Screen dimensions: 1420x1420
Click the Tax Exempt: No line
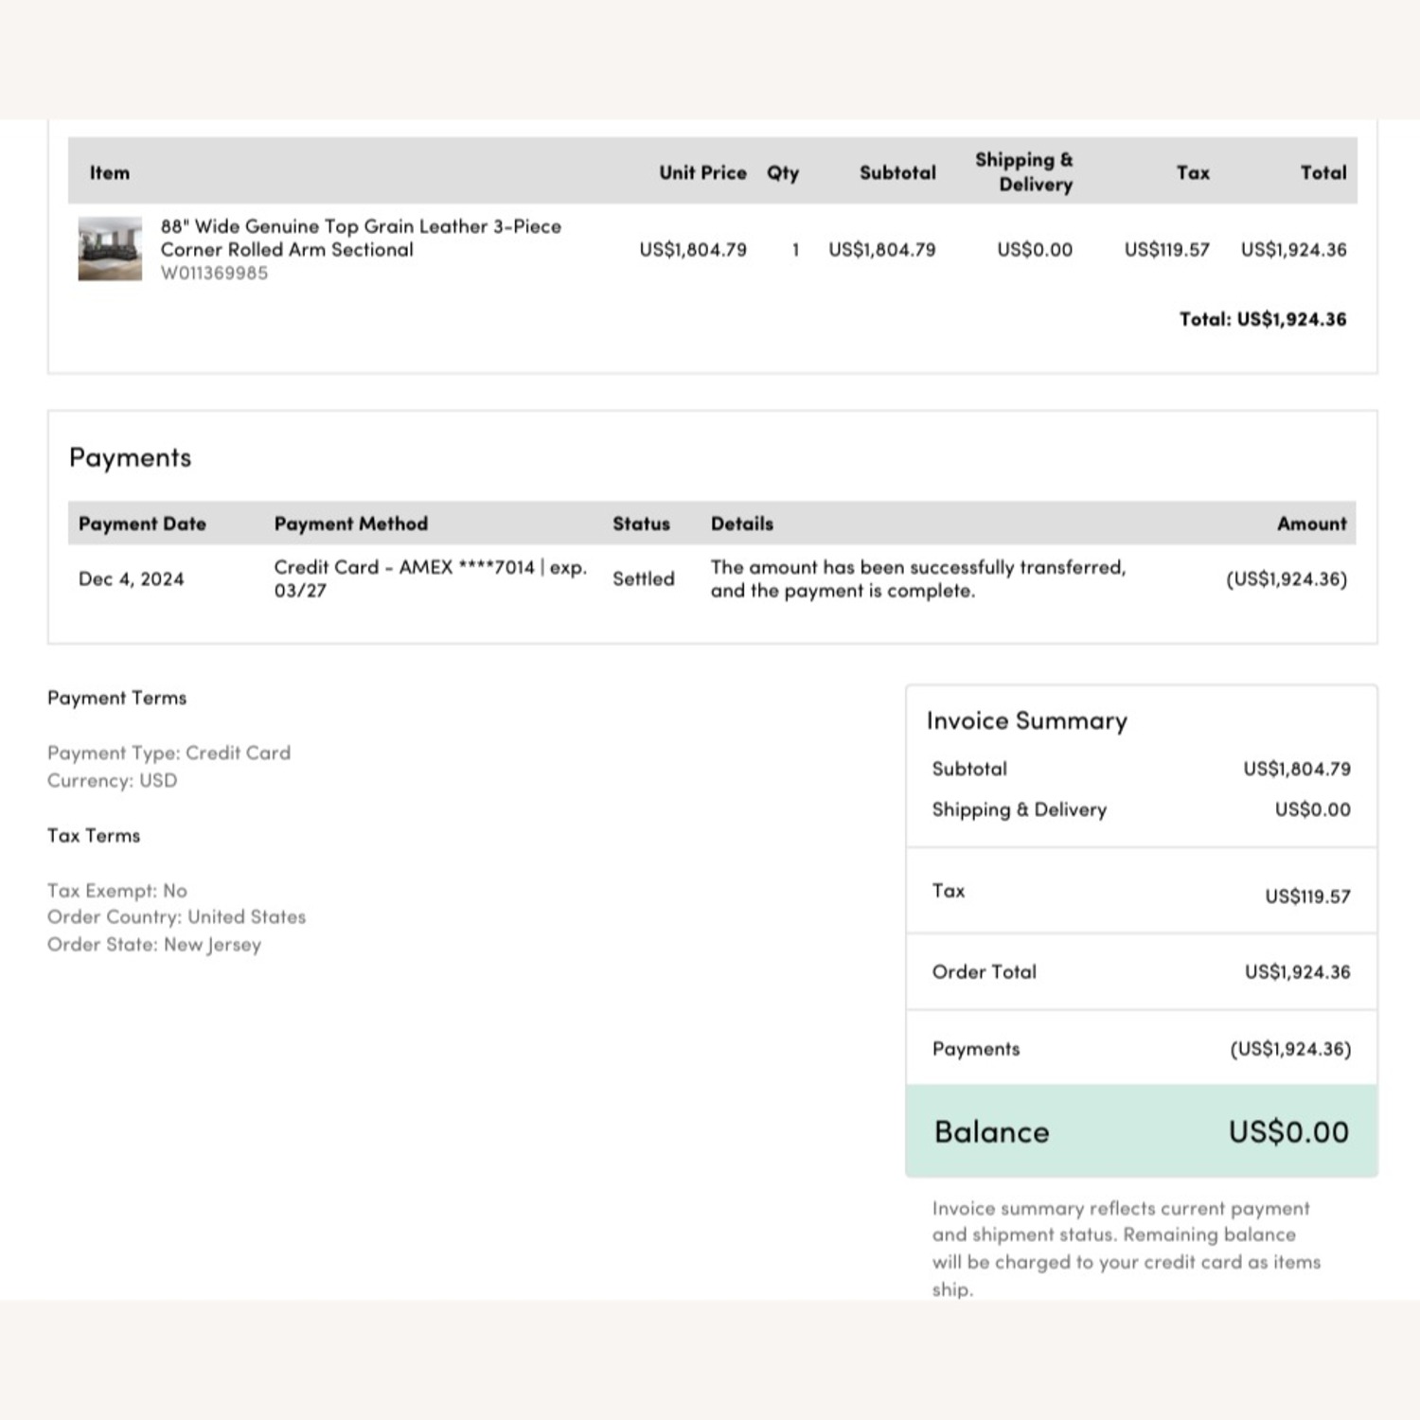[117, 891]
